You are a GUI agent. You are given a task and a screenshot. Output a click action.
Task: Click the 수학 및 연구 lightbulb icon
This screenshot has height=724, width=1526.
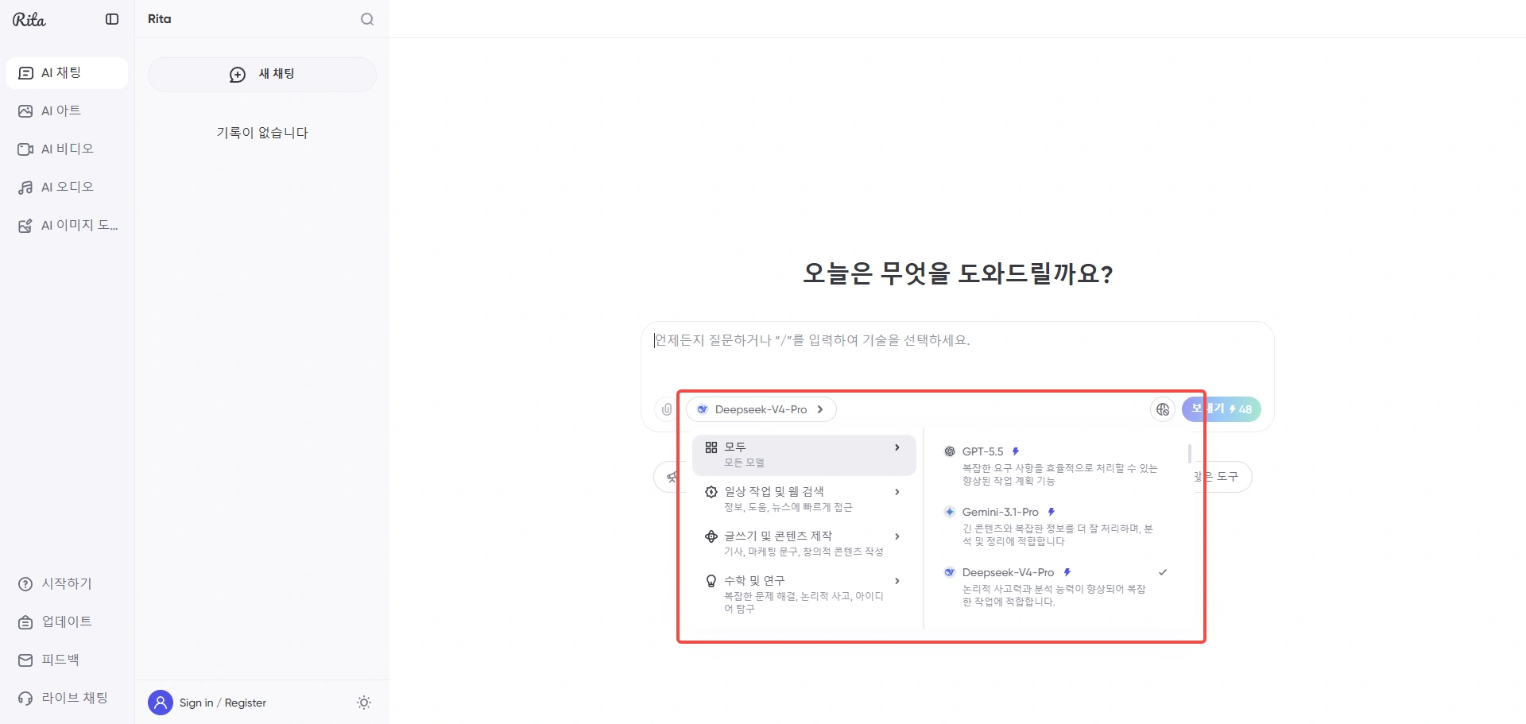pyautogui.click(x=711, y=581)
